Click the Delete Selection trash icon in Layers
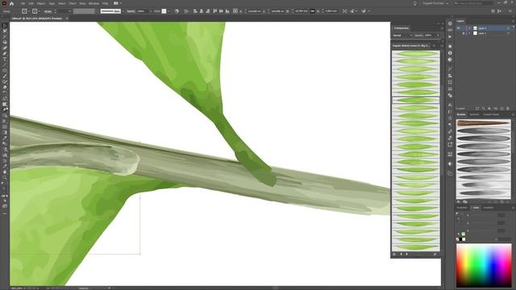 point(508,108)
